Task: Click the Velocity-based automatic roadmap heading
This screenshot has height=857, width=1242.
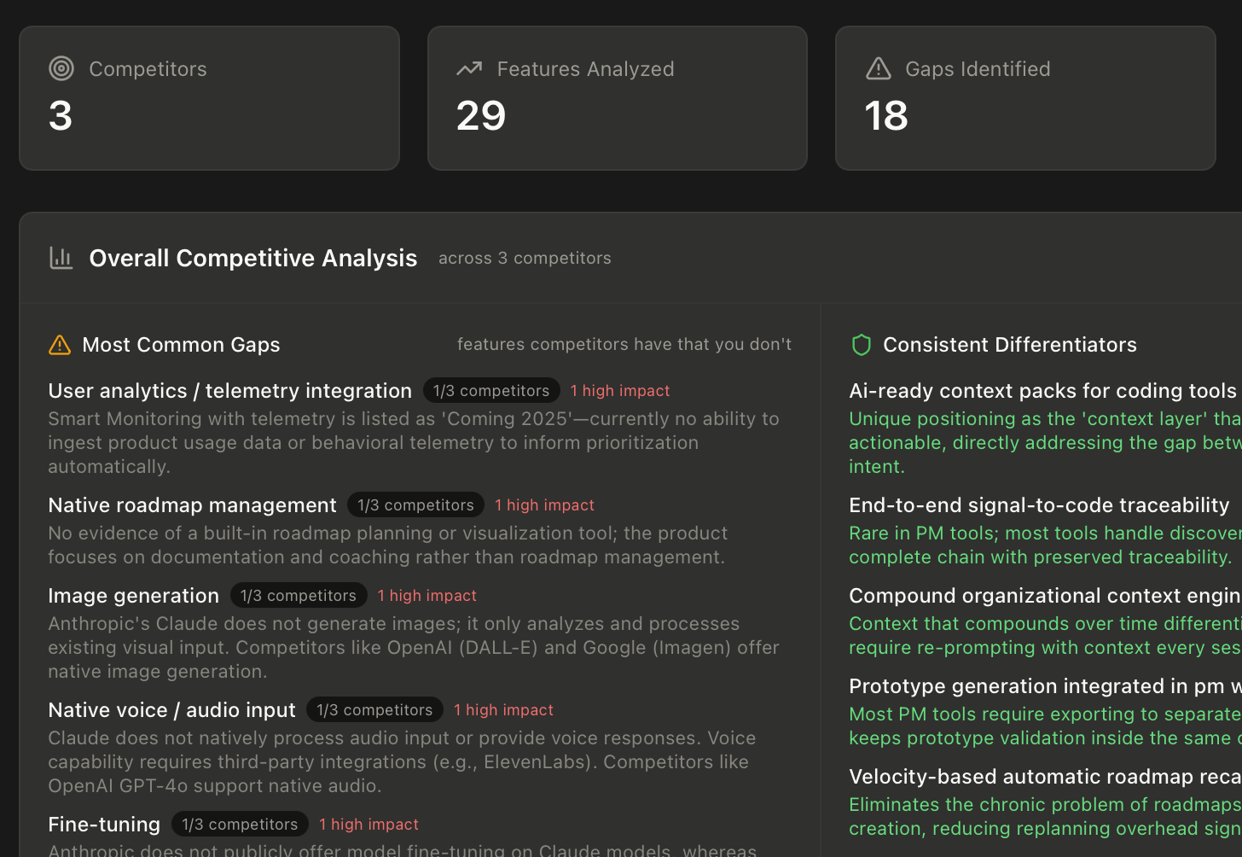Action: (1032, 776)
